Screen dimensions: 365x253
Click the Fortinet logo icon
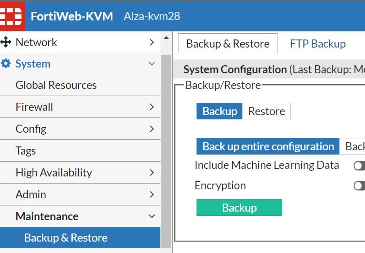(x=10, y=15)
